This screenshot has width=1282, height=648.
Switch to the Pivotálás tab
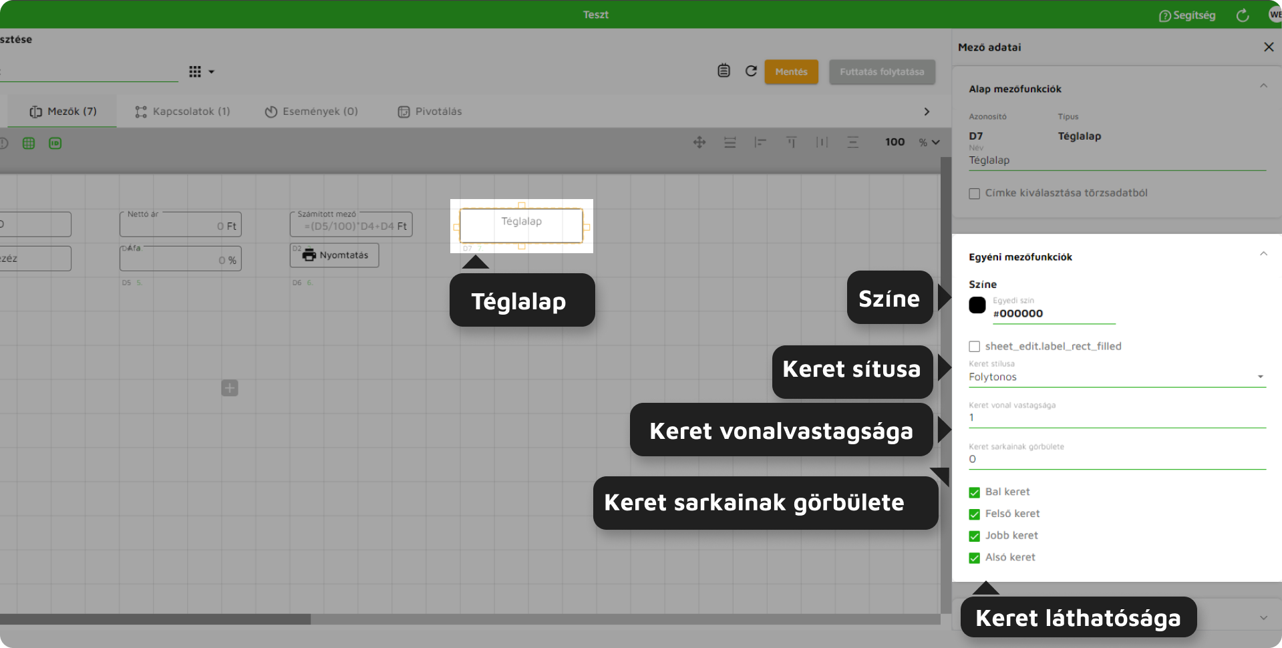(430, 112)
